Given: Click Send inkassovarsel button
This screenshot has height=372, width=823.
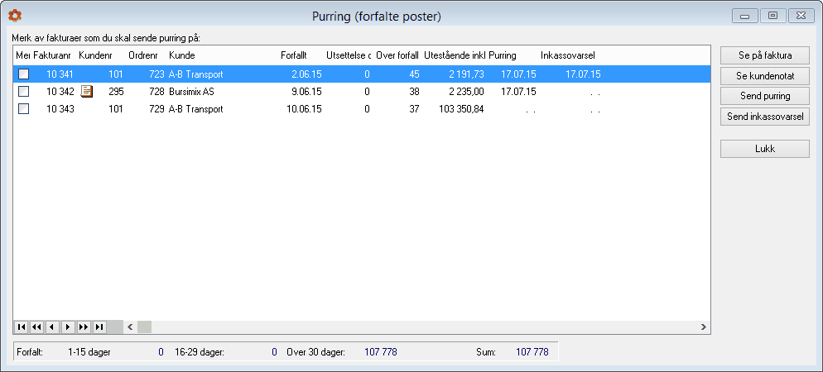Looking at the screenshot, I should [765, 117].
